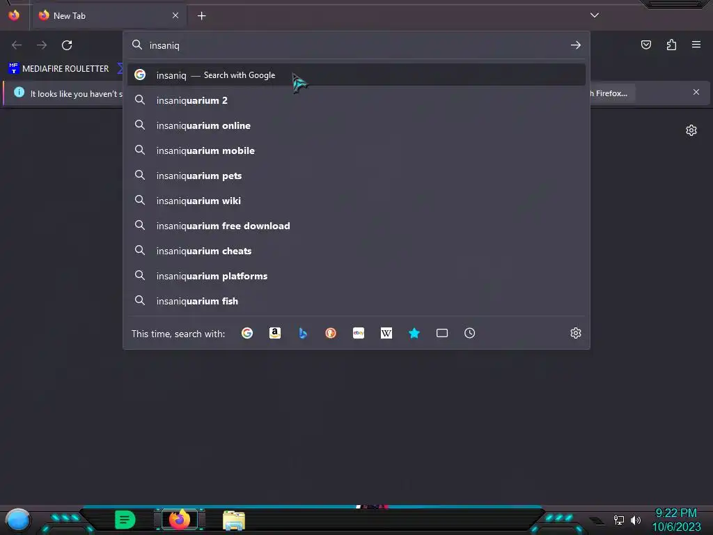
Task: Select suggestion insaniquarium free download
Action: (356, 226)
